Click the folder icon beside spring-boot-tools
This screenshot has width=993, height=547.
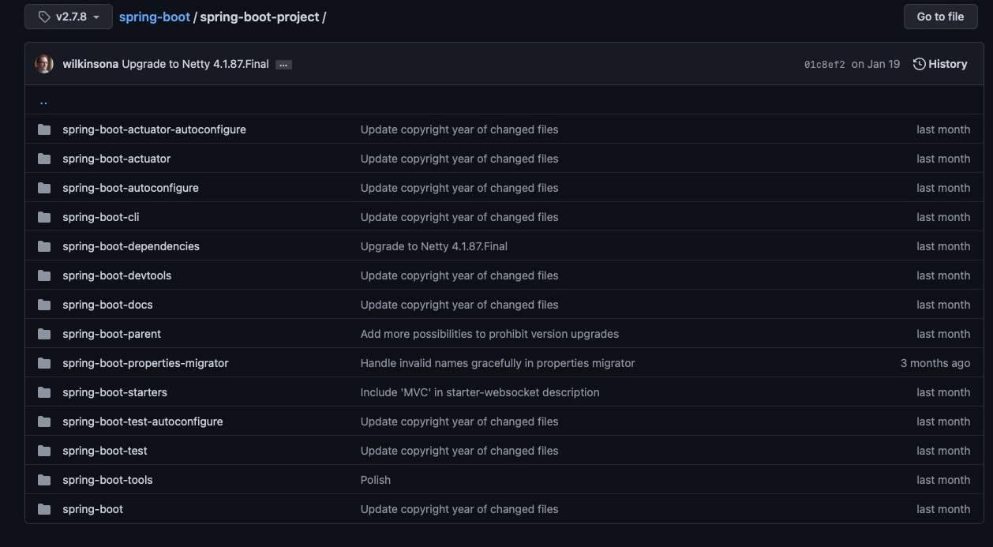(x=44, y=480)
